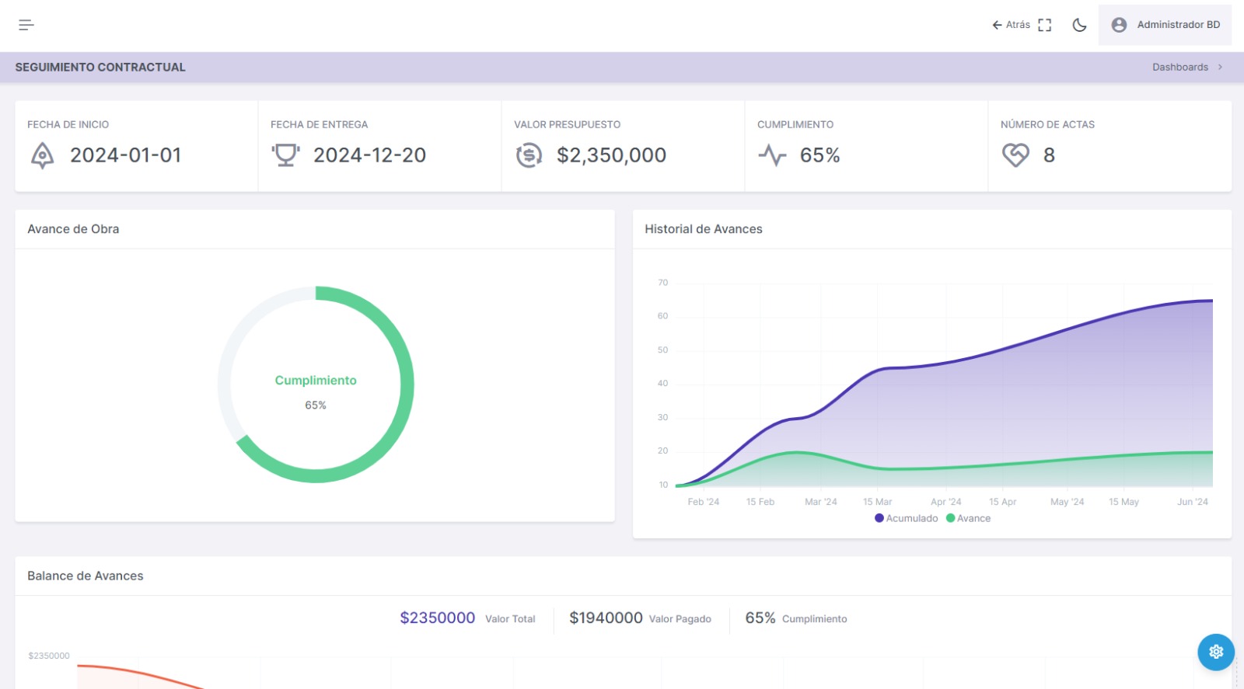Click the trophy icon for Fecha de Entrega
The image size is (1244, 689).
tap(285, 155)
